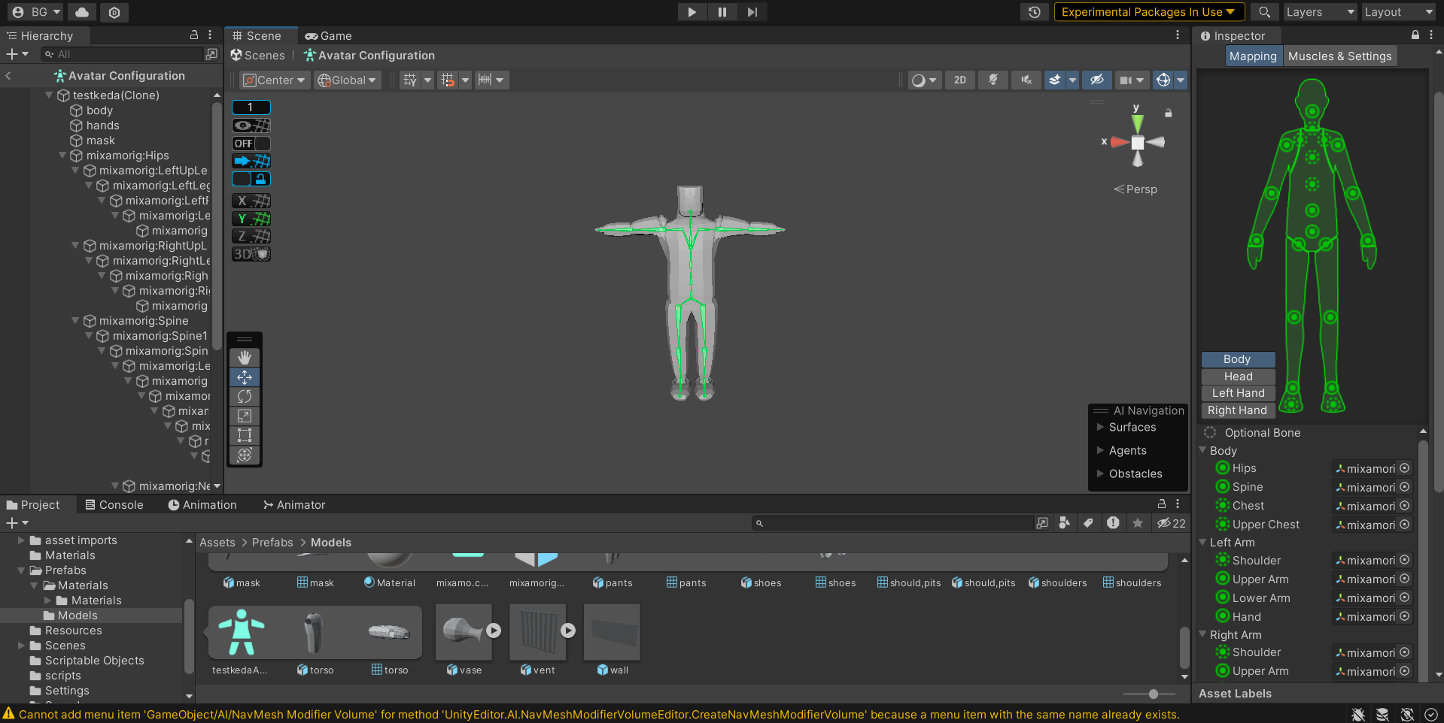Open the Console tab

114,505
